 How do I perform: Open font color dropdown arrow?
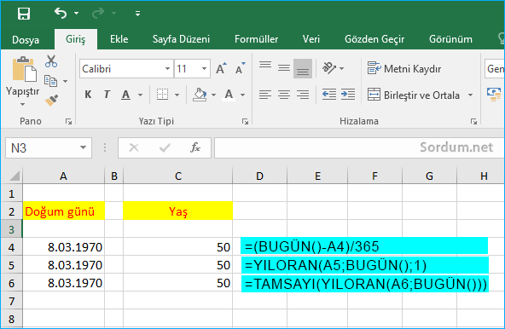[x=242, y=95]
